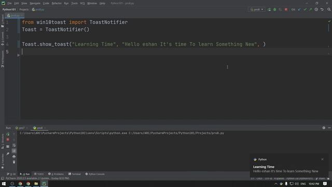
Task: Open the Window menu
Action: click(92, 4)
